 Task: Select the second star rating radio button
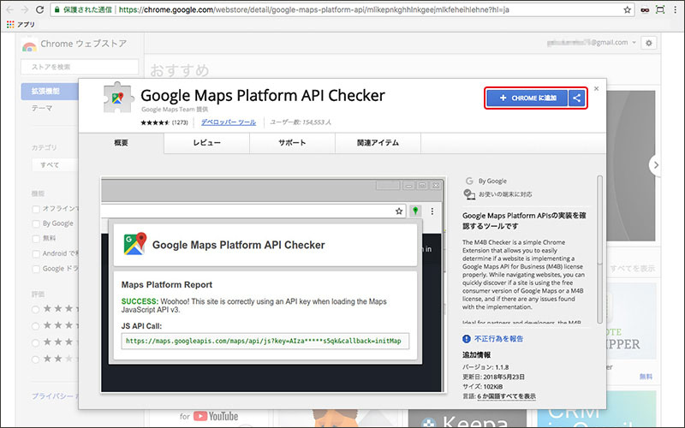click(x=35, y=326)
